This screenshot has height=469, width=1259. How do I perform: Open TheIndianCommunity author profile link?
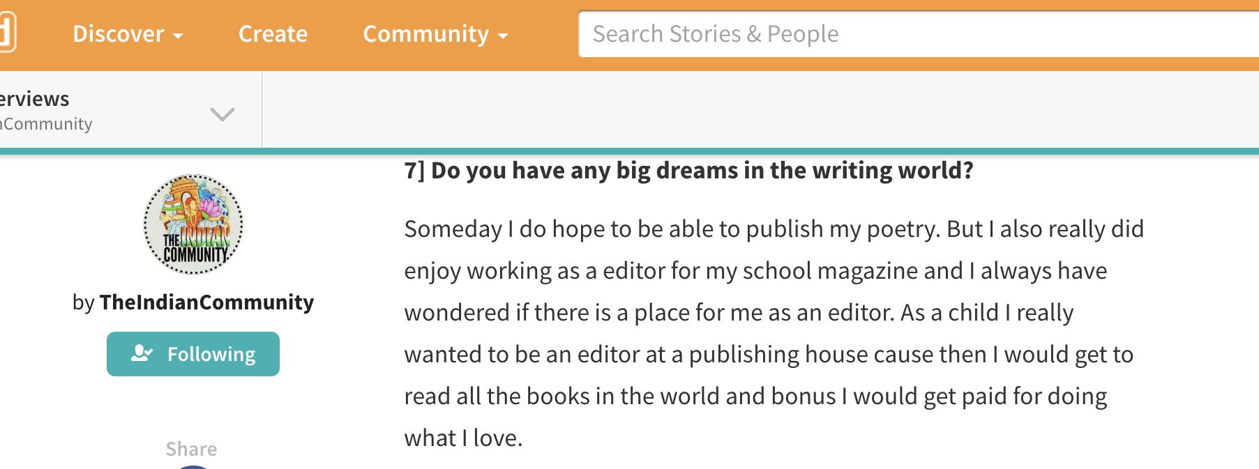point(206,302)
